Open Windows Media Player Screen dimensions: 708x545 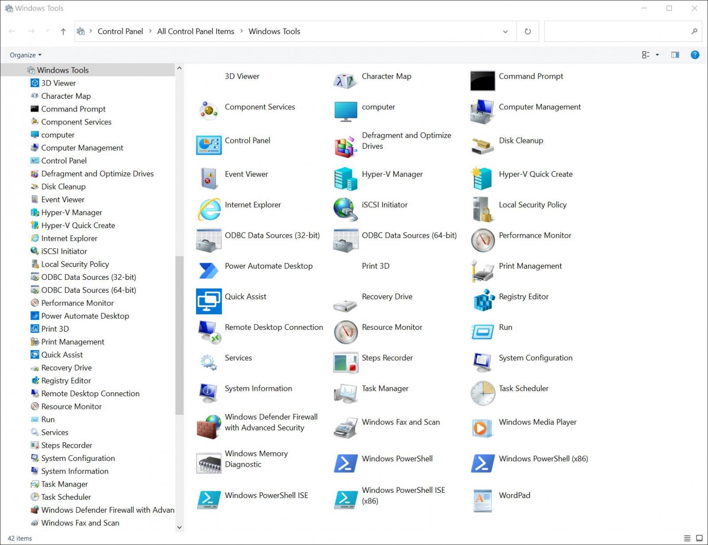click(537, 422)
